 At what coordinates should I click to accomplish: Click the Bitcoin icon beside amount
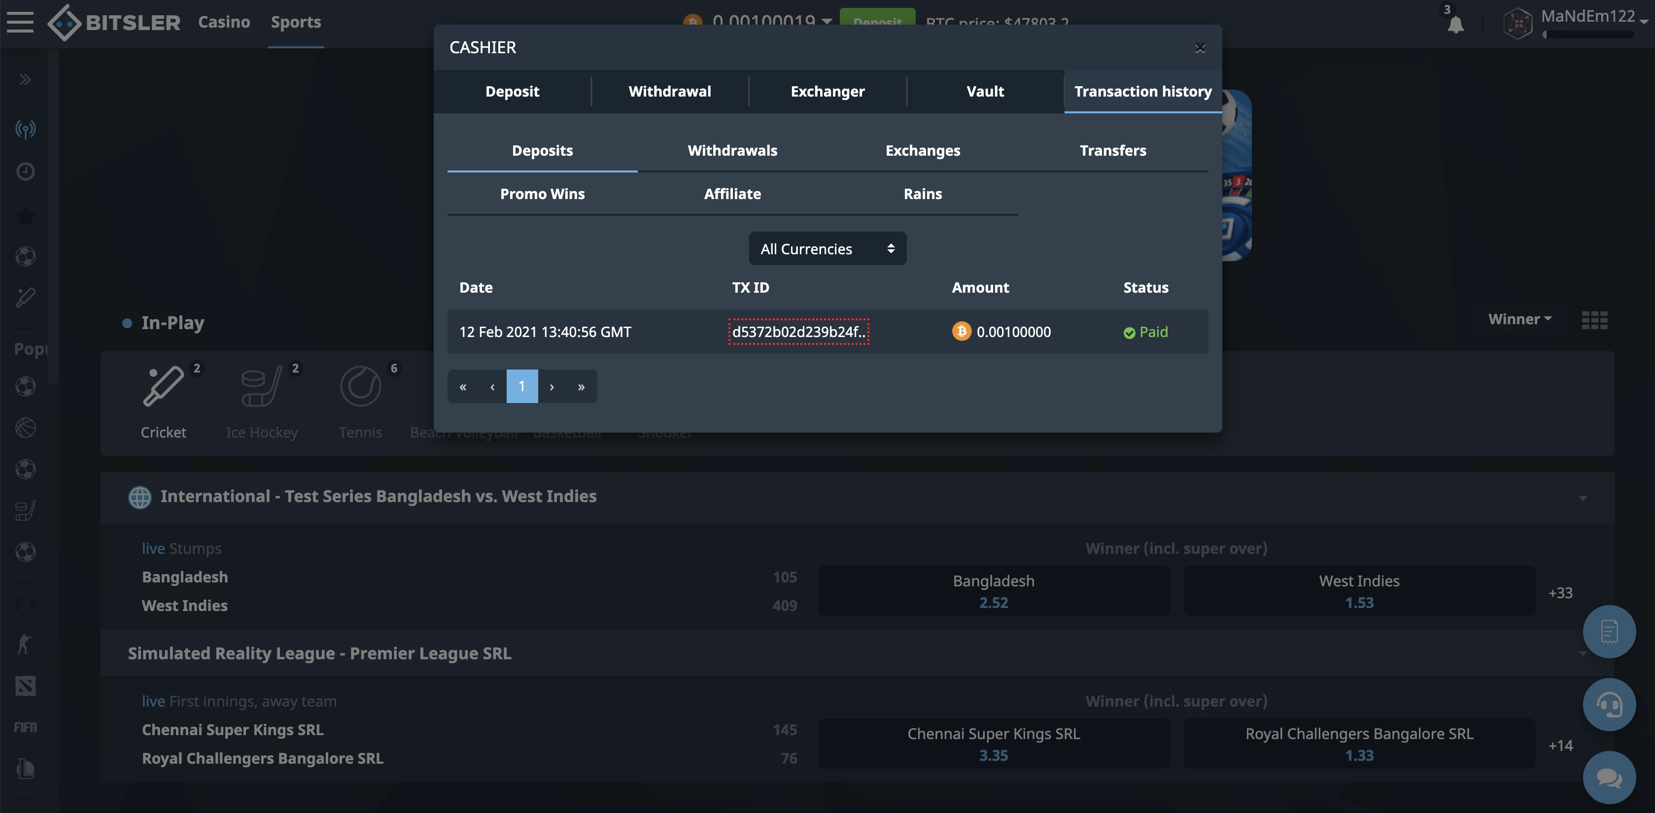pos(961,332)
